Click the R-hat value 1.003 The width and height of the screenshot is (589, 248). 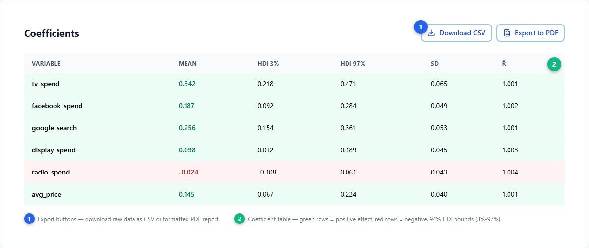coord(510,150)
